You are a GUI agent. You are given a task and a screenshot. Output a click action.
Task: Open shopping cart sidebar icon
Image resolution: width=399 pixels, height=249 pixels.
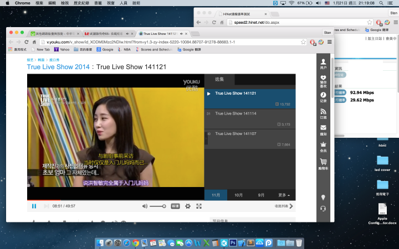click(x=323, y=164)
